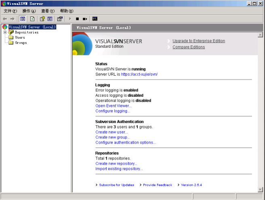265x200 pixels.
Task: Click 'Access logging is disabled' text
Action: tap(119, 95)
